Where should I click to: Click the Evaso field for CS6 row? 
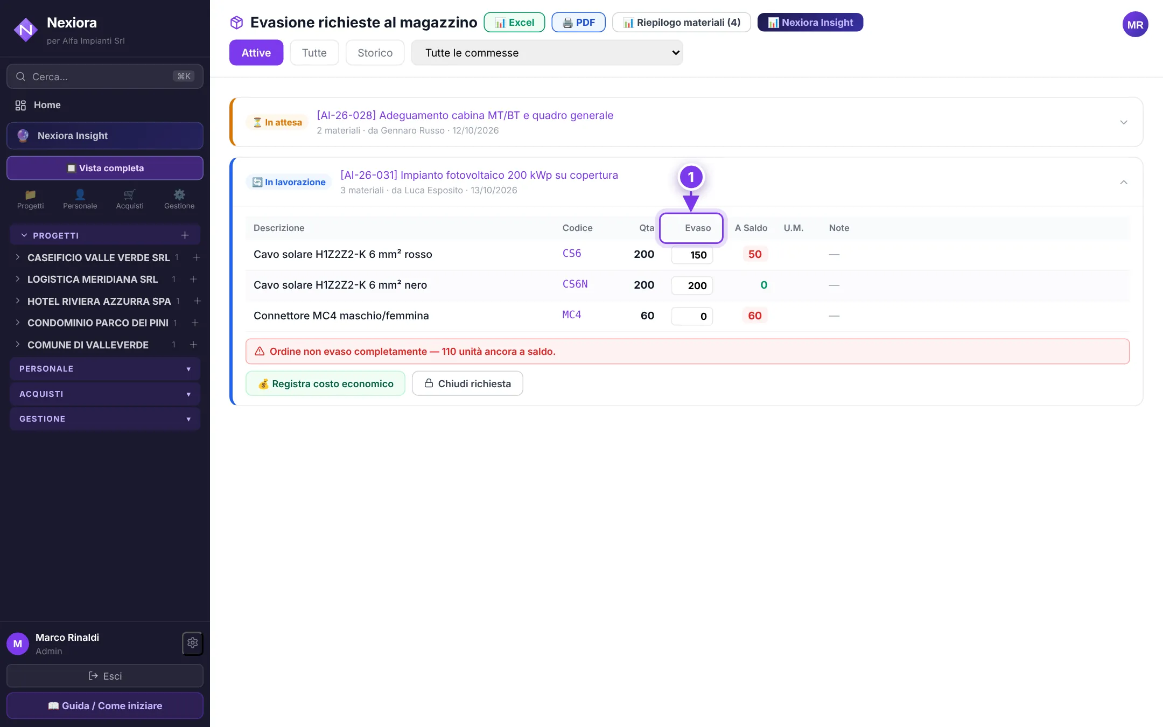pos(692,255)
